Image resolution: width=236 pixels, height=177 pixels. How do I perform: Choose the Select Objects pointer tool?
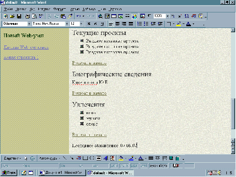pyautogui.click(x=26, y=158)
